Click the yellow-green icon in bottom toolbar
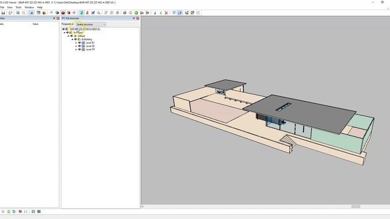This screenshot has height=219, width=390. [9, 212]
